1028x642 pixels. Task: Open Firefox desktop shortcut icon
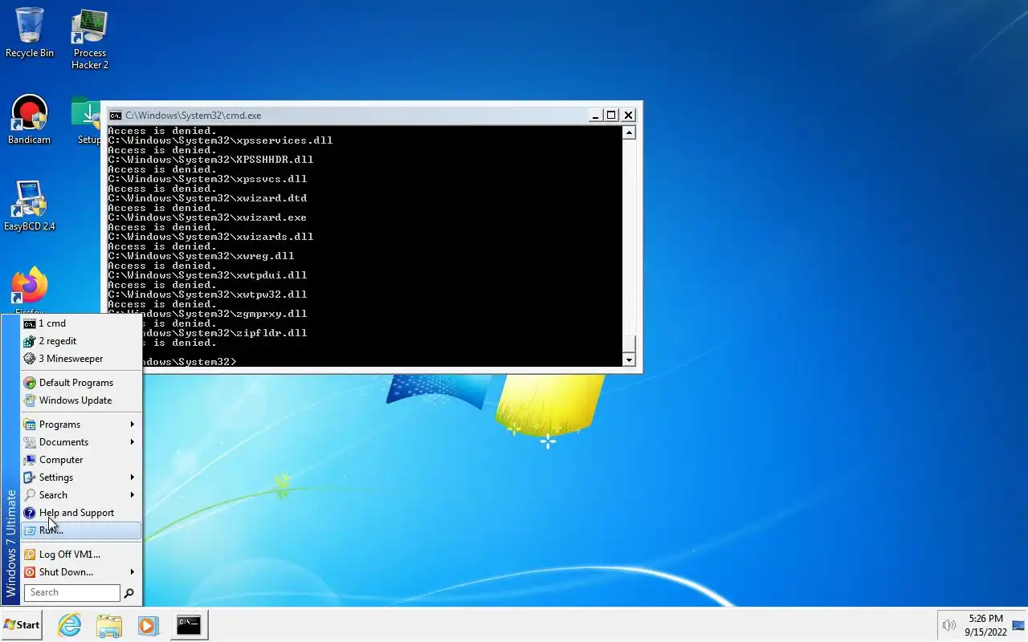click(29, 286)
